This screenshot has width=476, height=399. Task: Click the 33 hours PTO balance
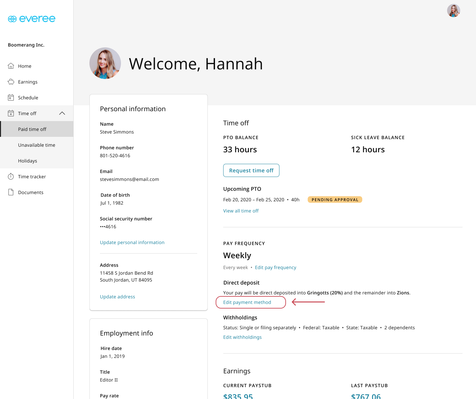pyautogui.click(x=240, y=150)
